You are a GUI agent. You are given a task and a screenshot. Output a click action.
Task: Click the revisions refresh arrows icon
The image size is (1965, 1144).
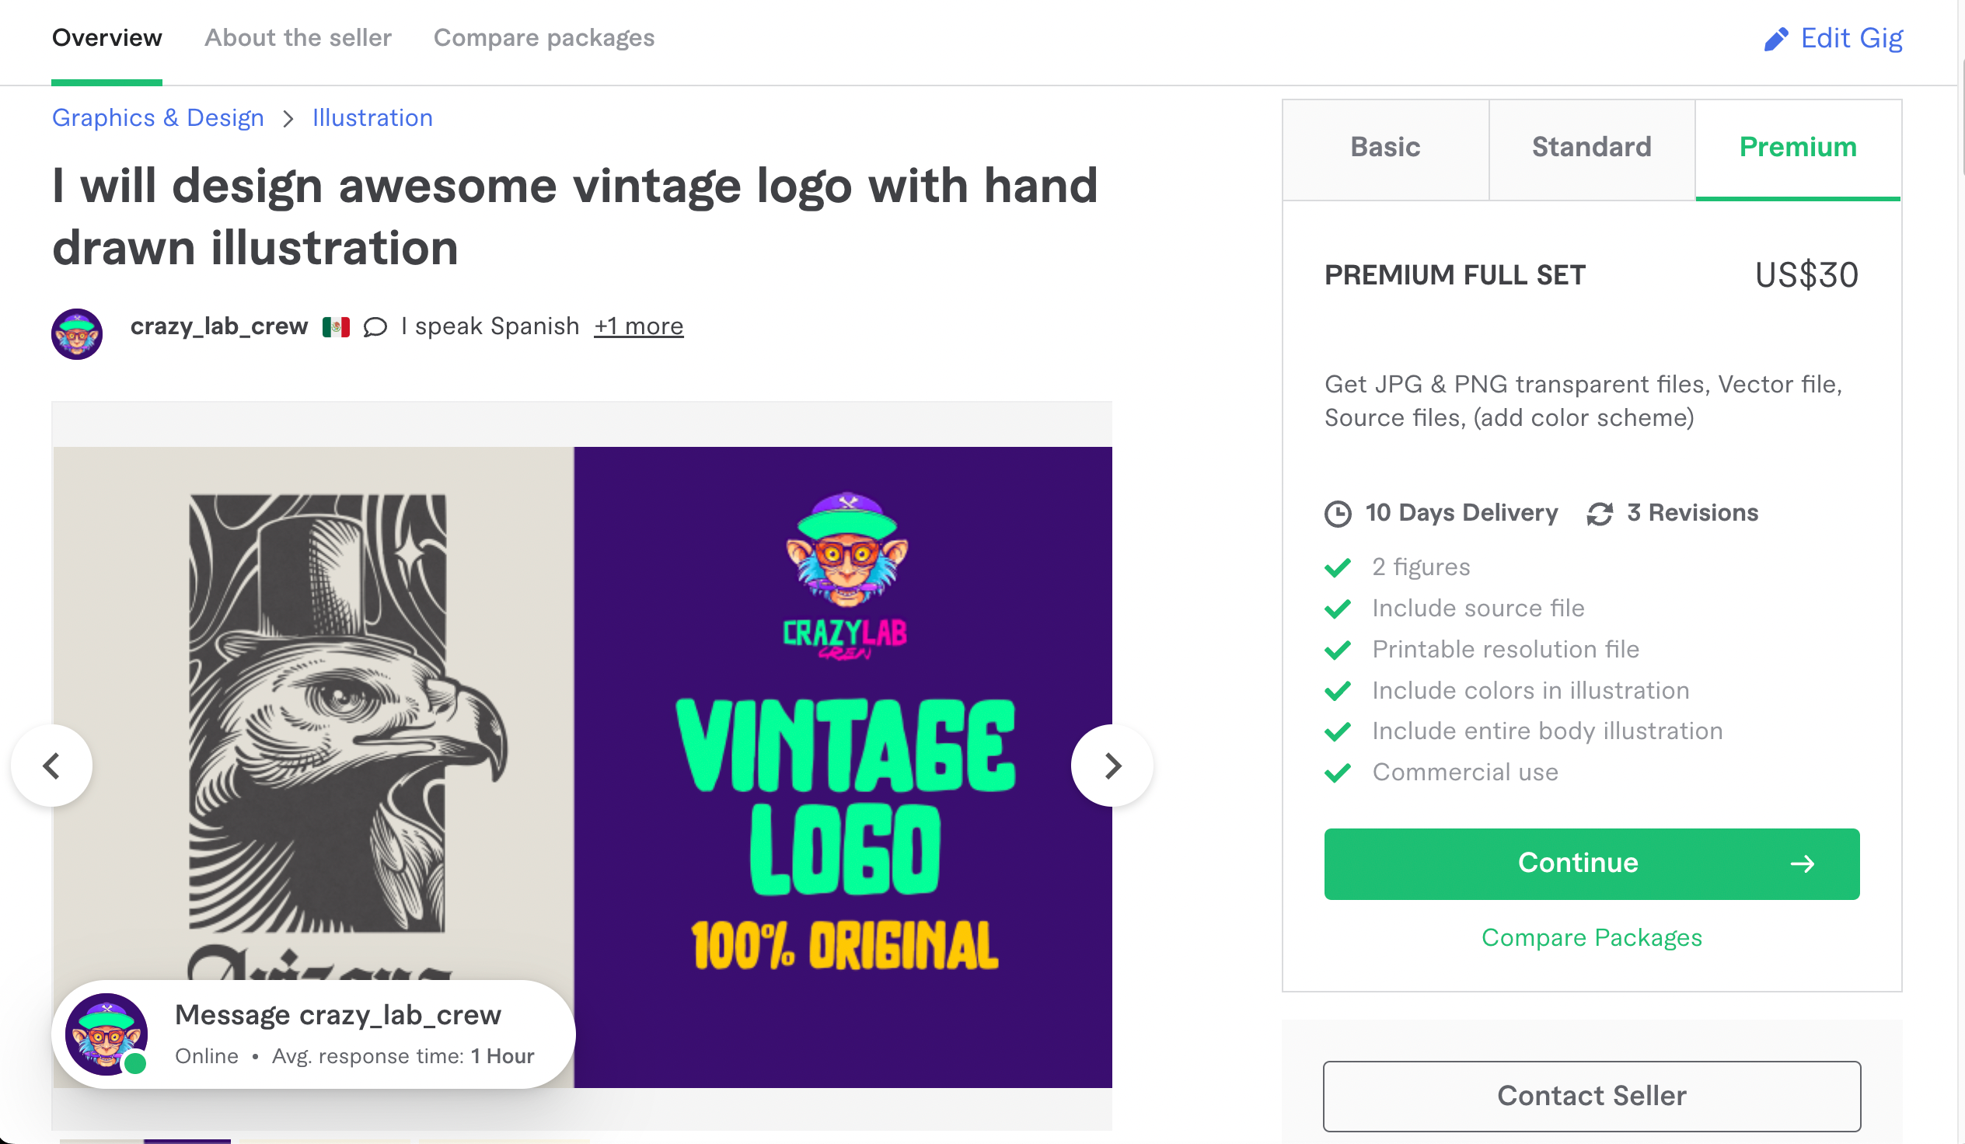pos(1600,514)
